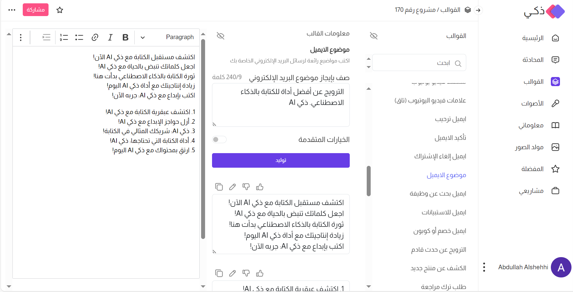The image size is (573, 292).
Task: Select طلب ترك مراجعة template
Action: [x=443, y=287]
